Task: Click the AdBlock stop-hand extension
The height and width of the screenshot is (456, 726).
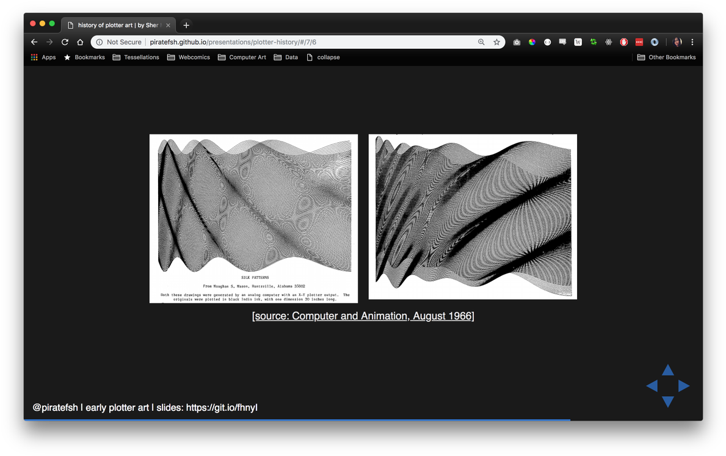Action: click(623, 42)
